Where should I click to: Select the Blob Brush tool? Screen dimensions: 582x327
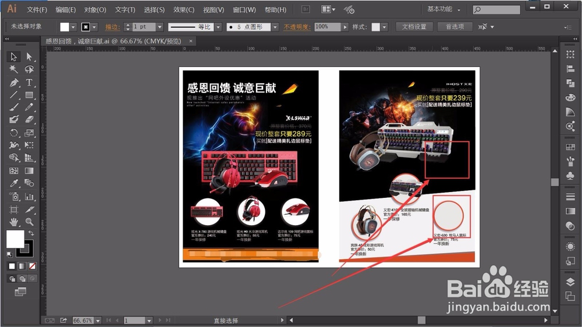tap(14, 119)
